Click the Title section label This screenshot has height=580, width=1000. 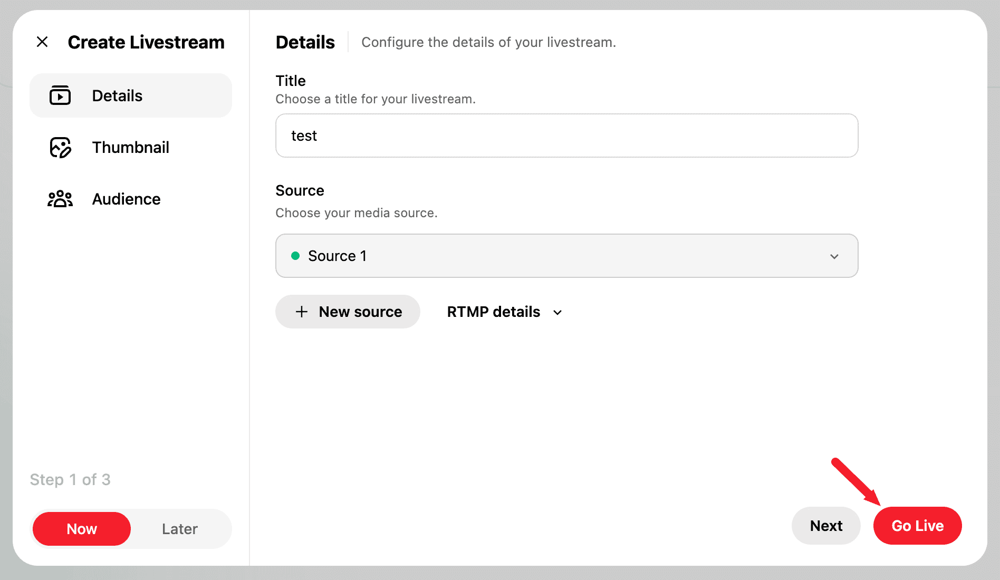pyautogui.click(x=291, y=81)
